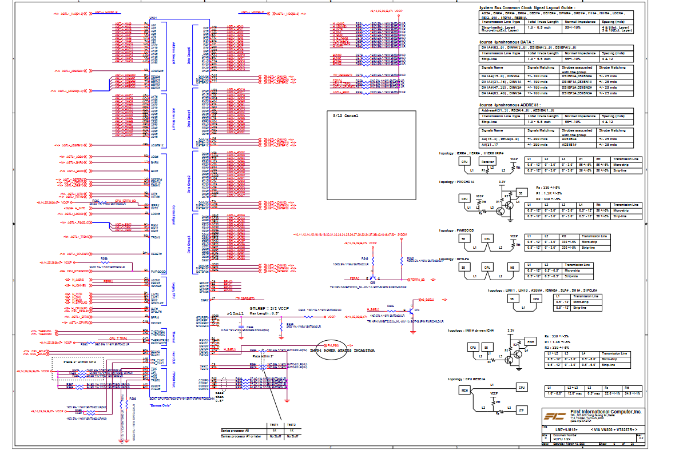Click the FWH block in the INIT# topology
This screenshot has height=450, width=691.
[530, 342]
